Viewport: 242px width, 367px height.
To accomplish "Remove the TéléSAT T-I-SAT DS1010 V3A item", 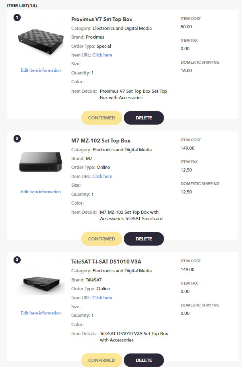I will point(144,360).
